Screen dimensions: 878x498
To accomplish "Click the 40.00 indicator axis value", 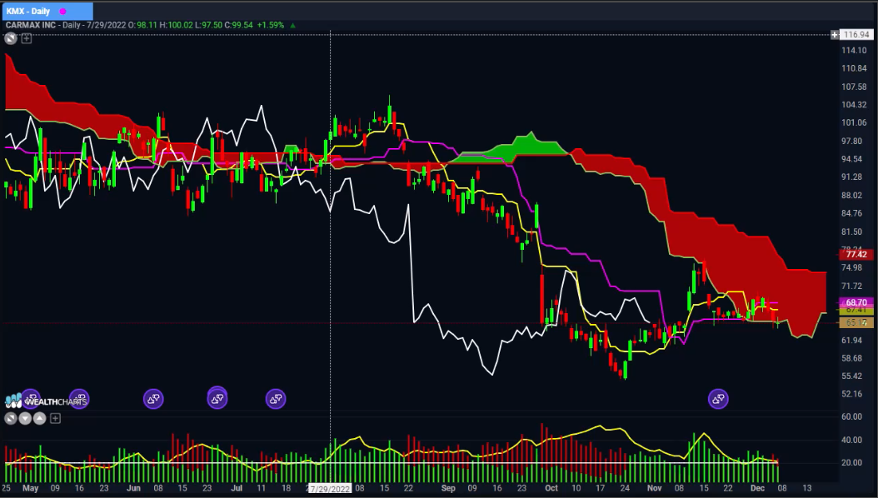I will pos(851,440).
